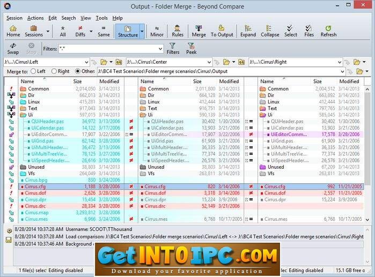Open the left path dropdown

tap(86, 62)
